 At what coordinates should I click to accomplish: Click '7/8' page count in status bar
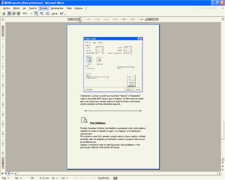pyautogui.click(x=32, y=178)
